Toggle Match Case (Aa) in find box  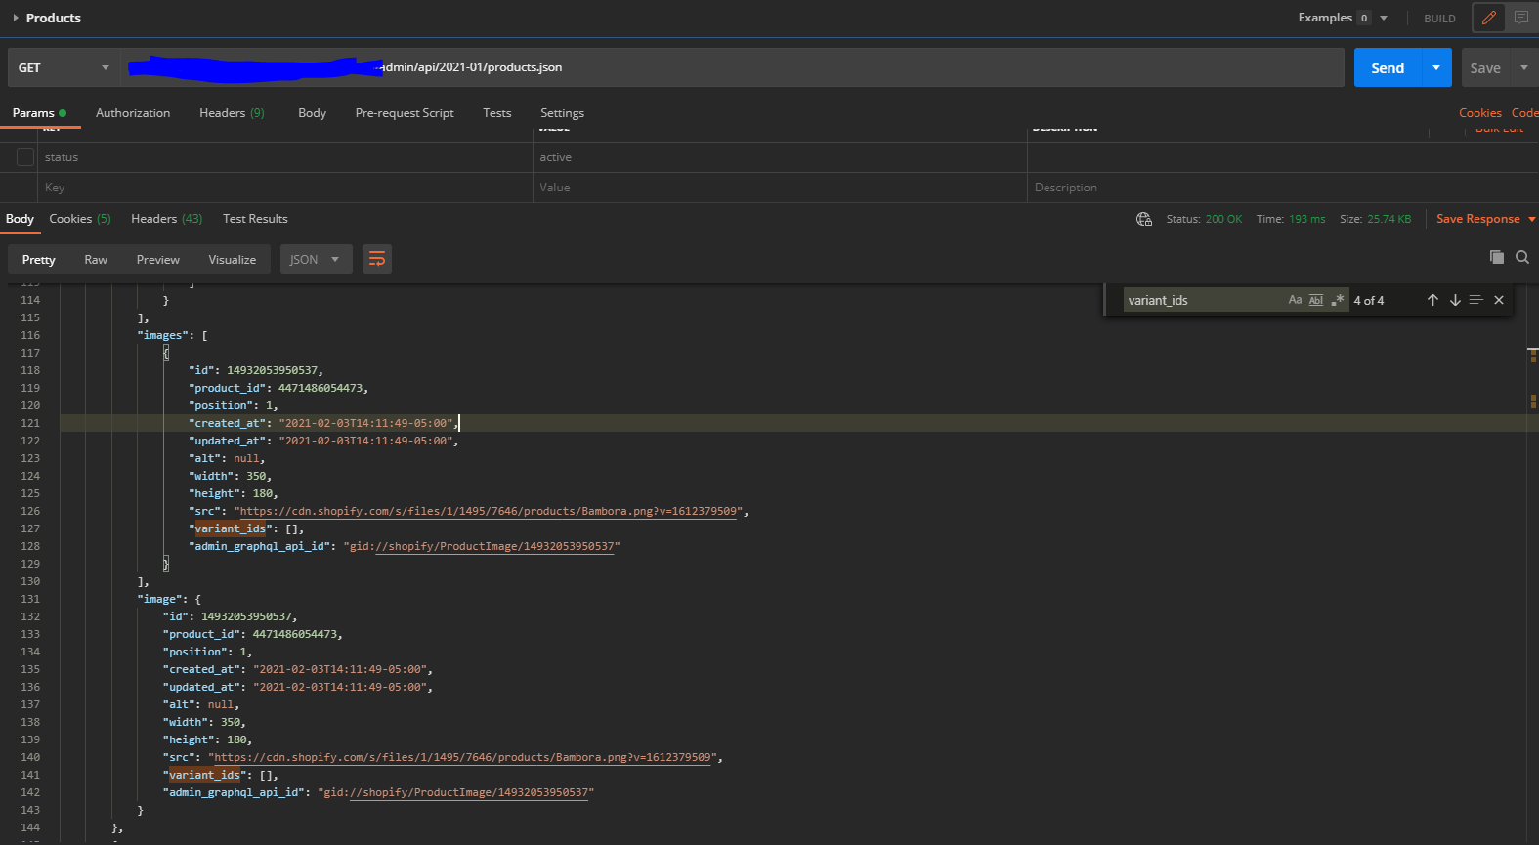click(x=1295, y=300)
